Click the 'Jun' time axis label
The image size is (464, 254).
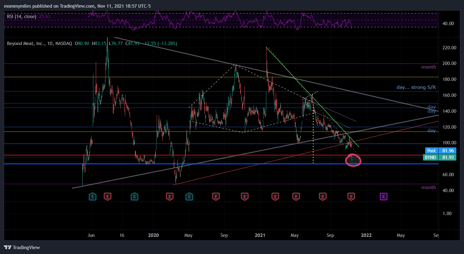(91, 235)
